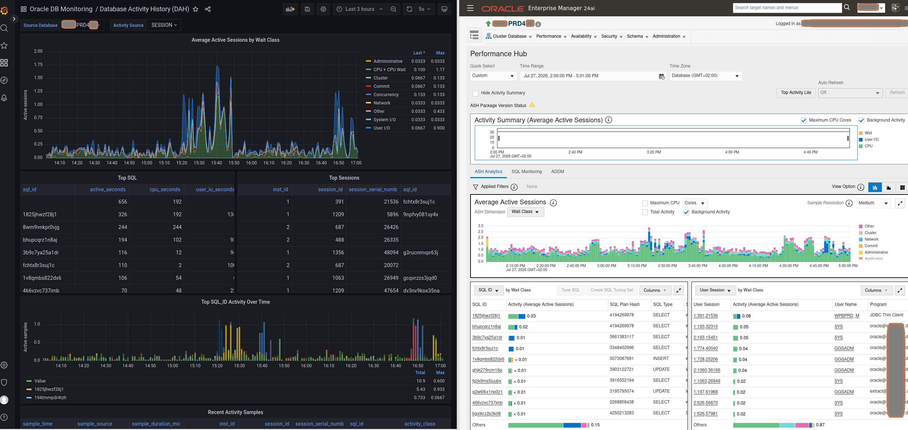The image size is (908, 430).
Task: Open Cluster Database menu
Action: pos(509,36)
